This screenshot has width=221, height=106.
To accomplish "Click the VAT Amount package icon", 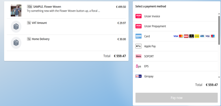I will click(x=16, y=26).
